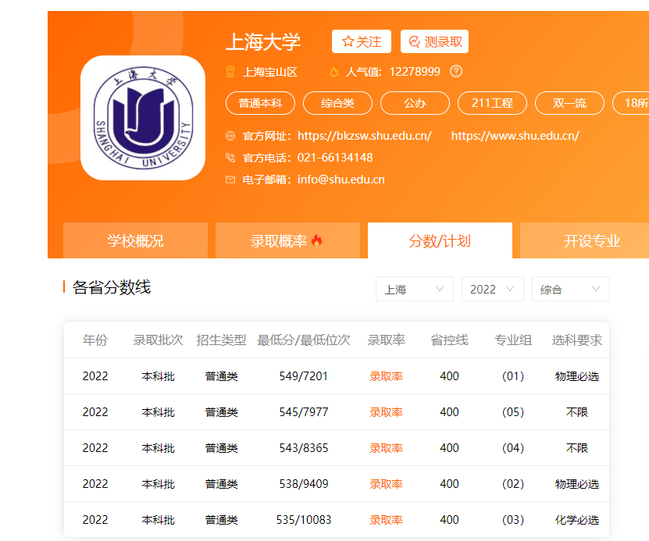Viewport: 649px width, 541px height.
Task: Click the 测录取 button
Action: tap(434, 41)
